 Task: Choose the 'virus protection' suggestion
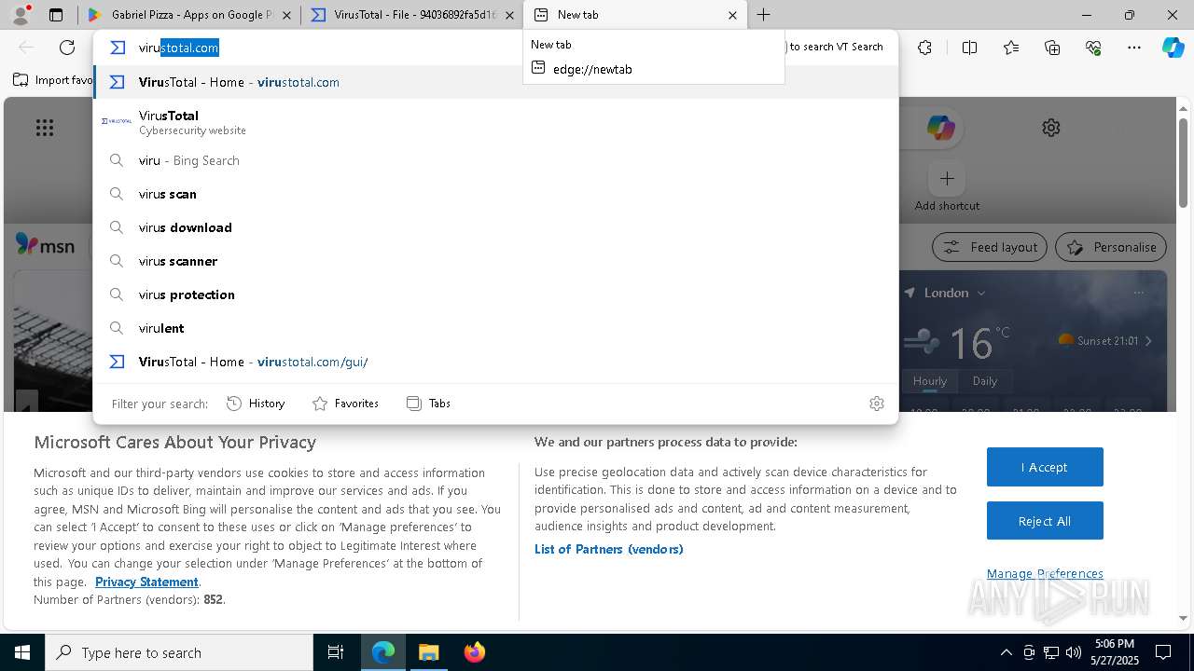[x=495, y=294]
